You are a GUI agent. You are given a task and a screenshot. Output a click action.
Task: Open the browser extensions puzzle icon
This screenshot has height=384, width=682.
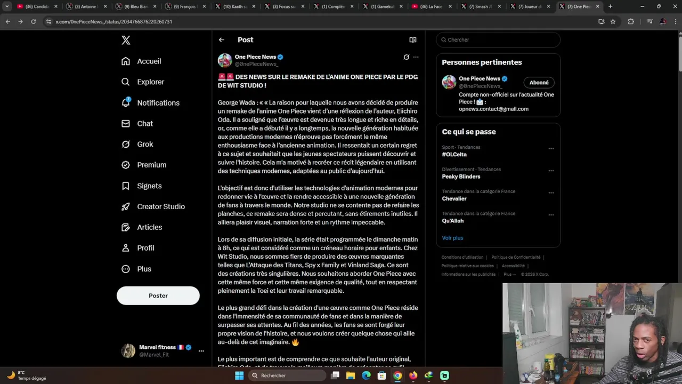(x=631, y=21)
